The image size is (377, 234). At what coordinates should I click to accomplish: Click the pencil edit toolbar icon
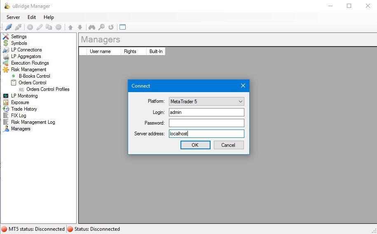(x=40, y=27)
